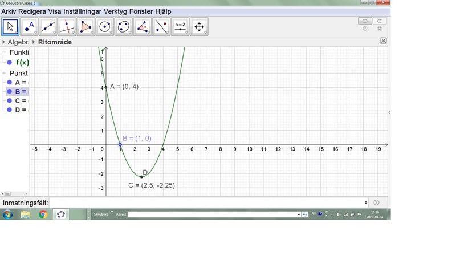This screenshot has height=259, width=456.
Task: Click the Undo button
Action: [365, 21]
